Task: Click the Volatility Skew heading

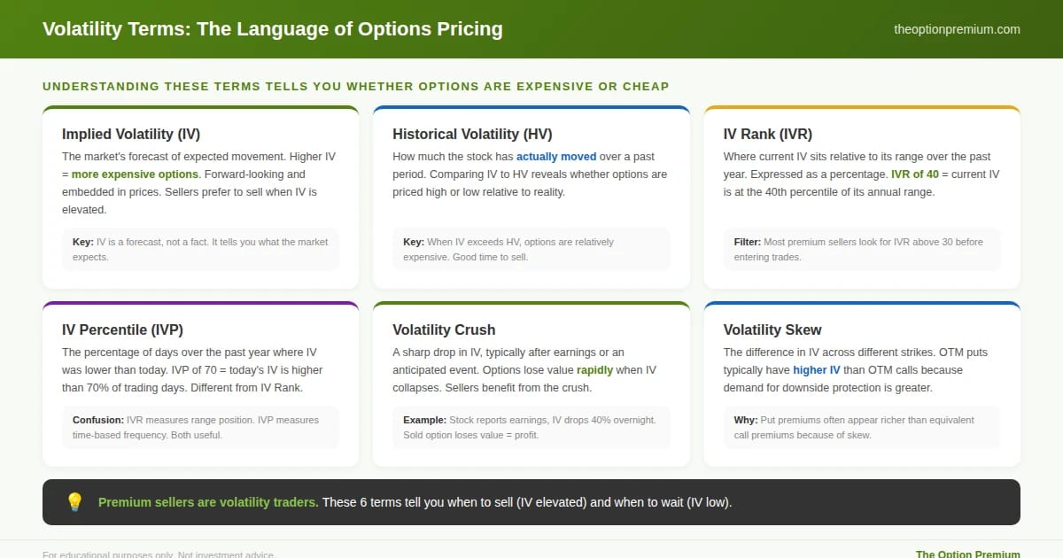Action: click(772, 329)
